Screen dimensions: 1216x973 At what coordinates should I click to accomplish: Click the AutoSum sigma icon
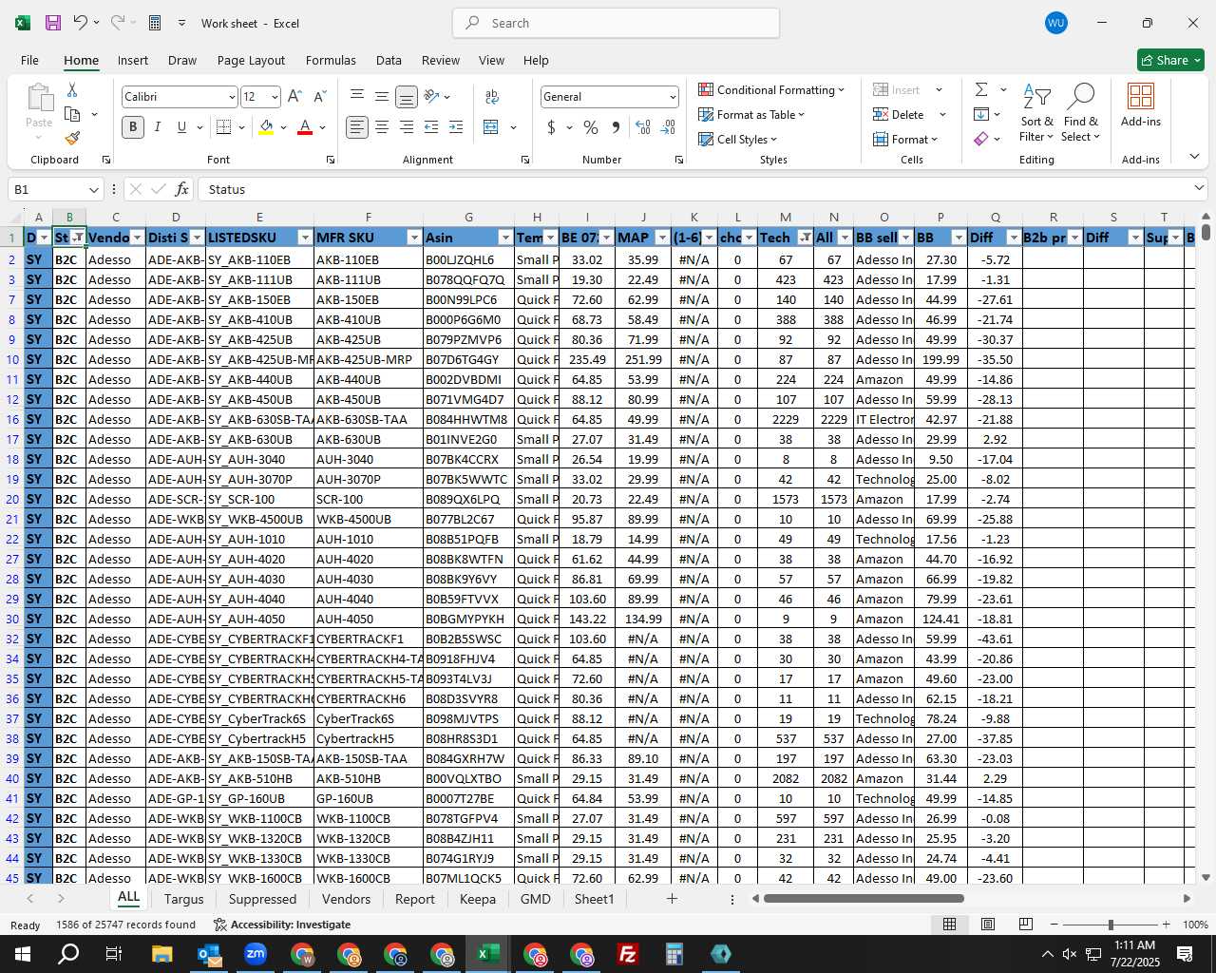coord(981,89)
